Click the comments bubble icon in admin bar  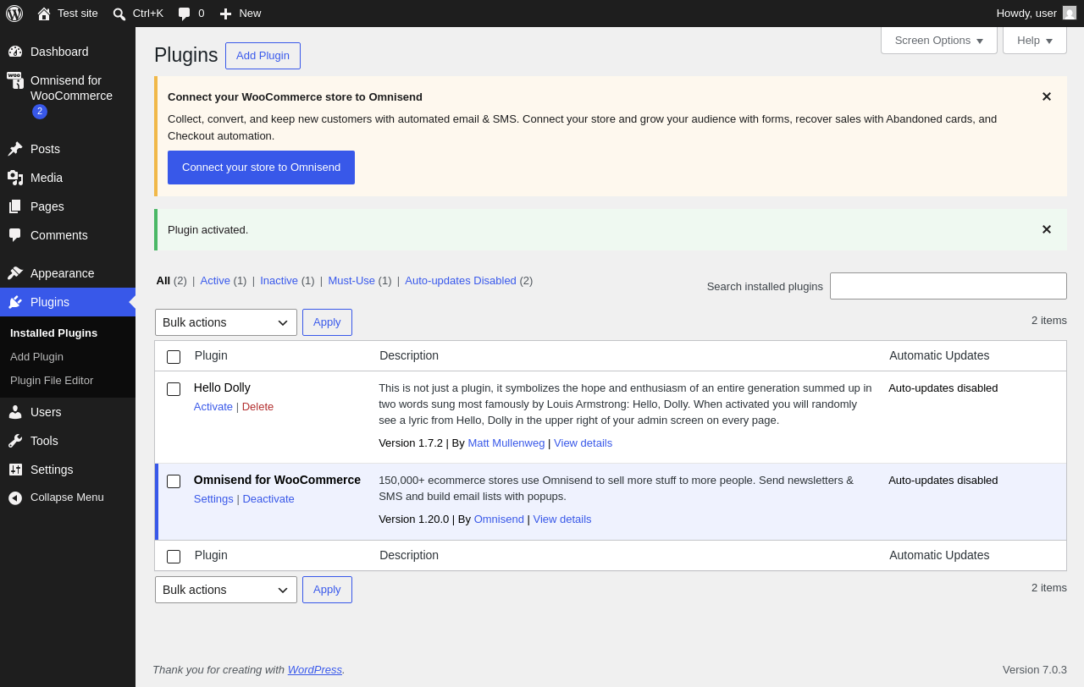click(185, 14)
